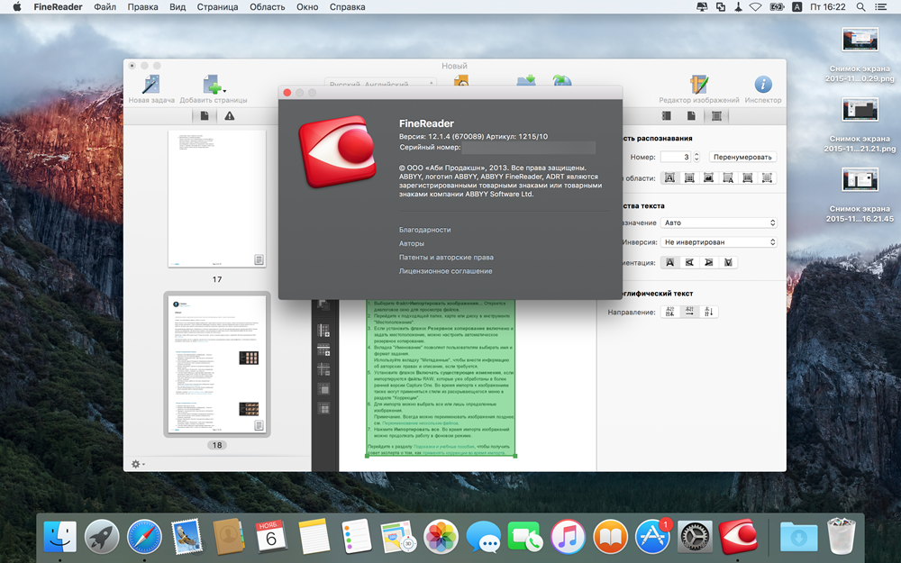Launch FineReader from the Dock

(x=738, y=537)
